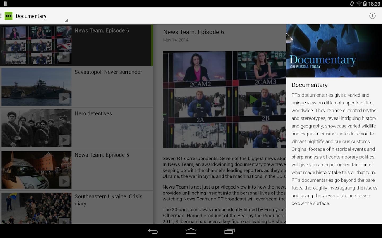The image size is (382, 238).
Task: Check the battery status icon
Action: point(365,4)
